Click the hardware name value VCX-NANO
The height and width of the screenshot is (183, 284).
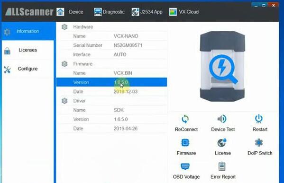(x=126, y=36)
